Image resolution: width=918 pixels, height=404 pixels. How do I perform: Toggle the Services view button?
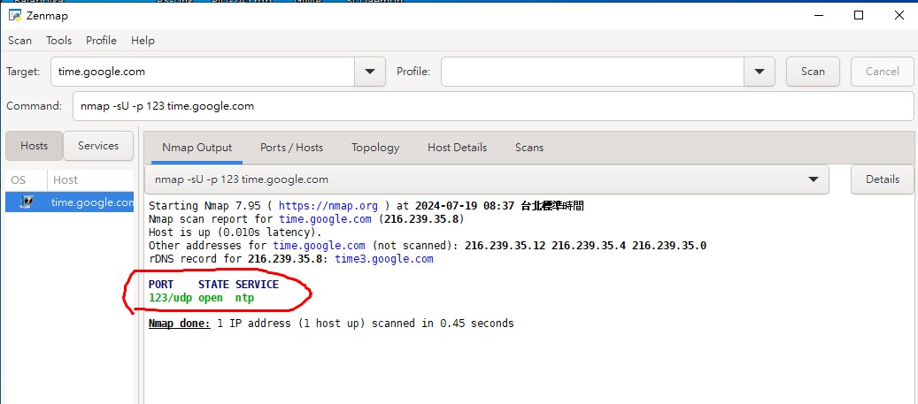(98, 146)
